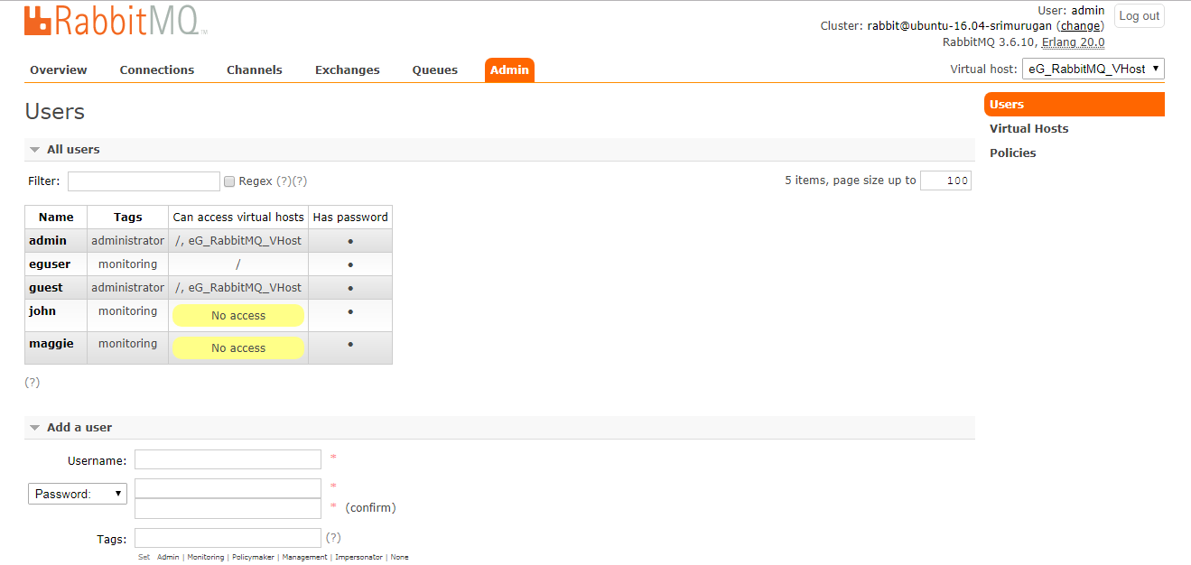
Task: Click the "/" virtual host cell for eguser
Action: (x=238, y=264)
